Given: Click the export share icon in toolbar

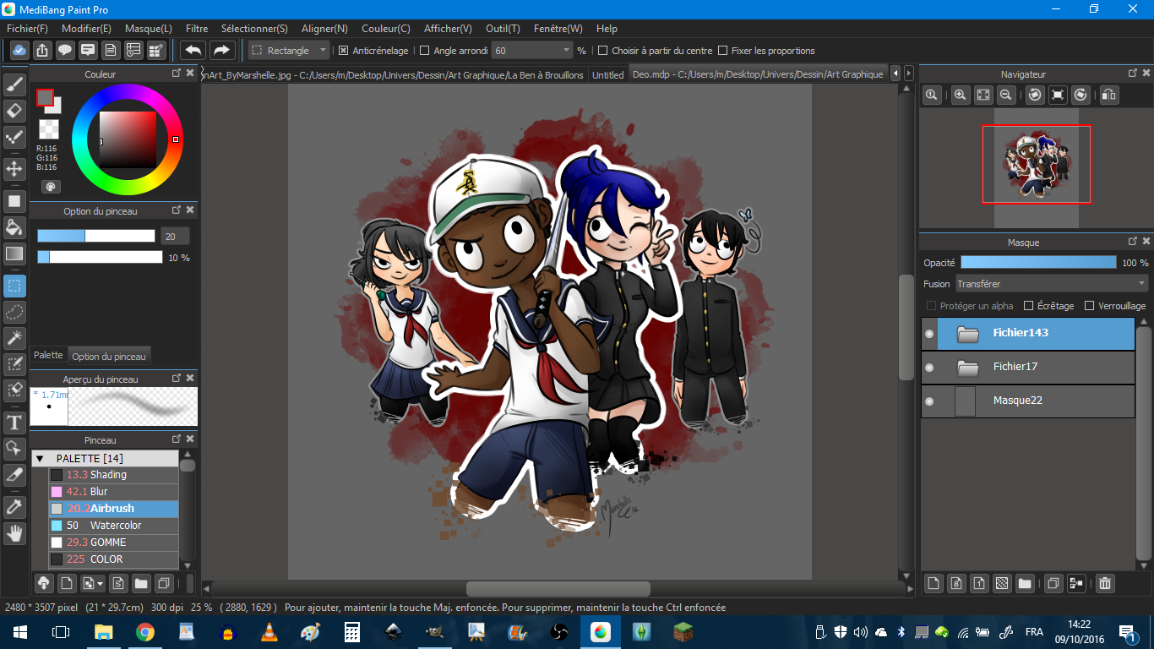Looking at the screenshot, I should click(42, 51).
